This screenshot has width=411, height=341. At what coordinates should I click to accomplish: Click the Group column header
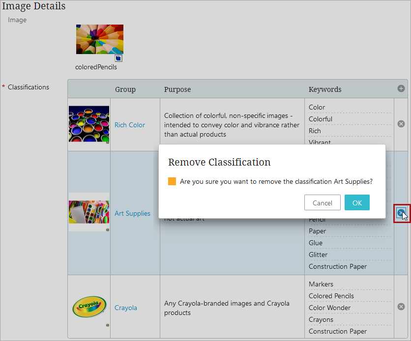[x=125, y=89]
